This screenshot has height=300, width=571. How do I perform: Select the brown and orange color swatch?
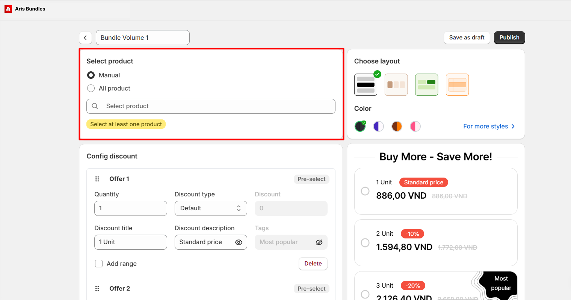point(397,126)
